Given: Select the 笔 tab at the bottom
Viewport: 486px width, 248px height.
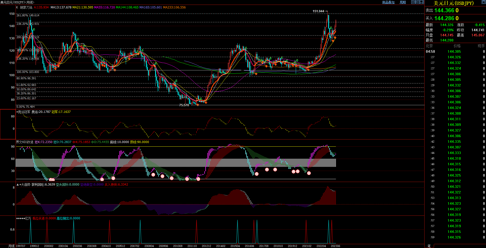Looking at the screenshot, I should click(x=429, y=246).
